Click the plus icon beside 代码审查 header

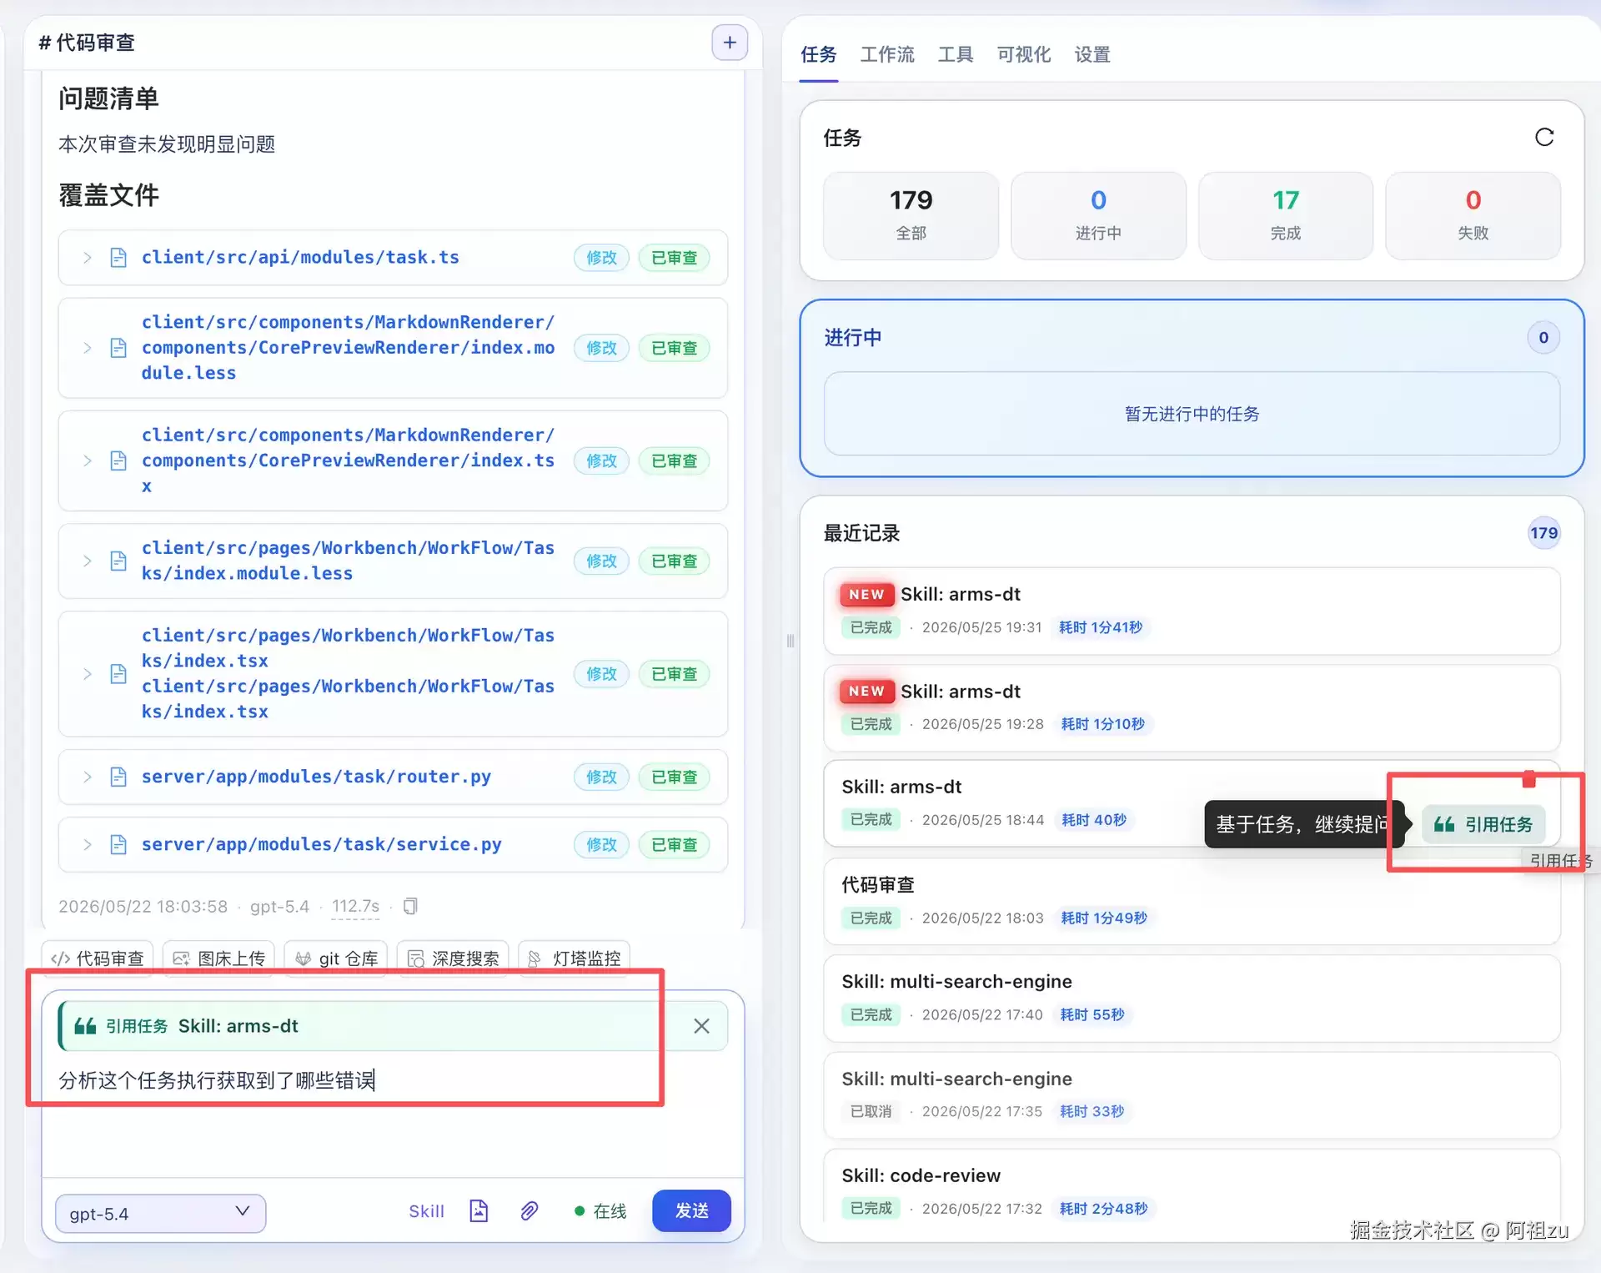click(729, 43)
